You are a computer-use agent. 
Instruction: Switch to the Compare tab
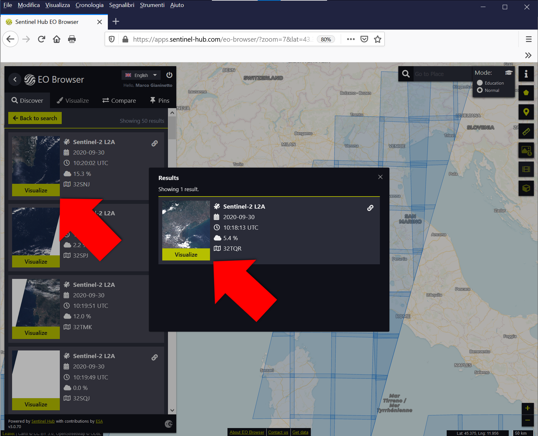[x=119, y=100]
